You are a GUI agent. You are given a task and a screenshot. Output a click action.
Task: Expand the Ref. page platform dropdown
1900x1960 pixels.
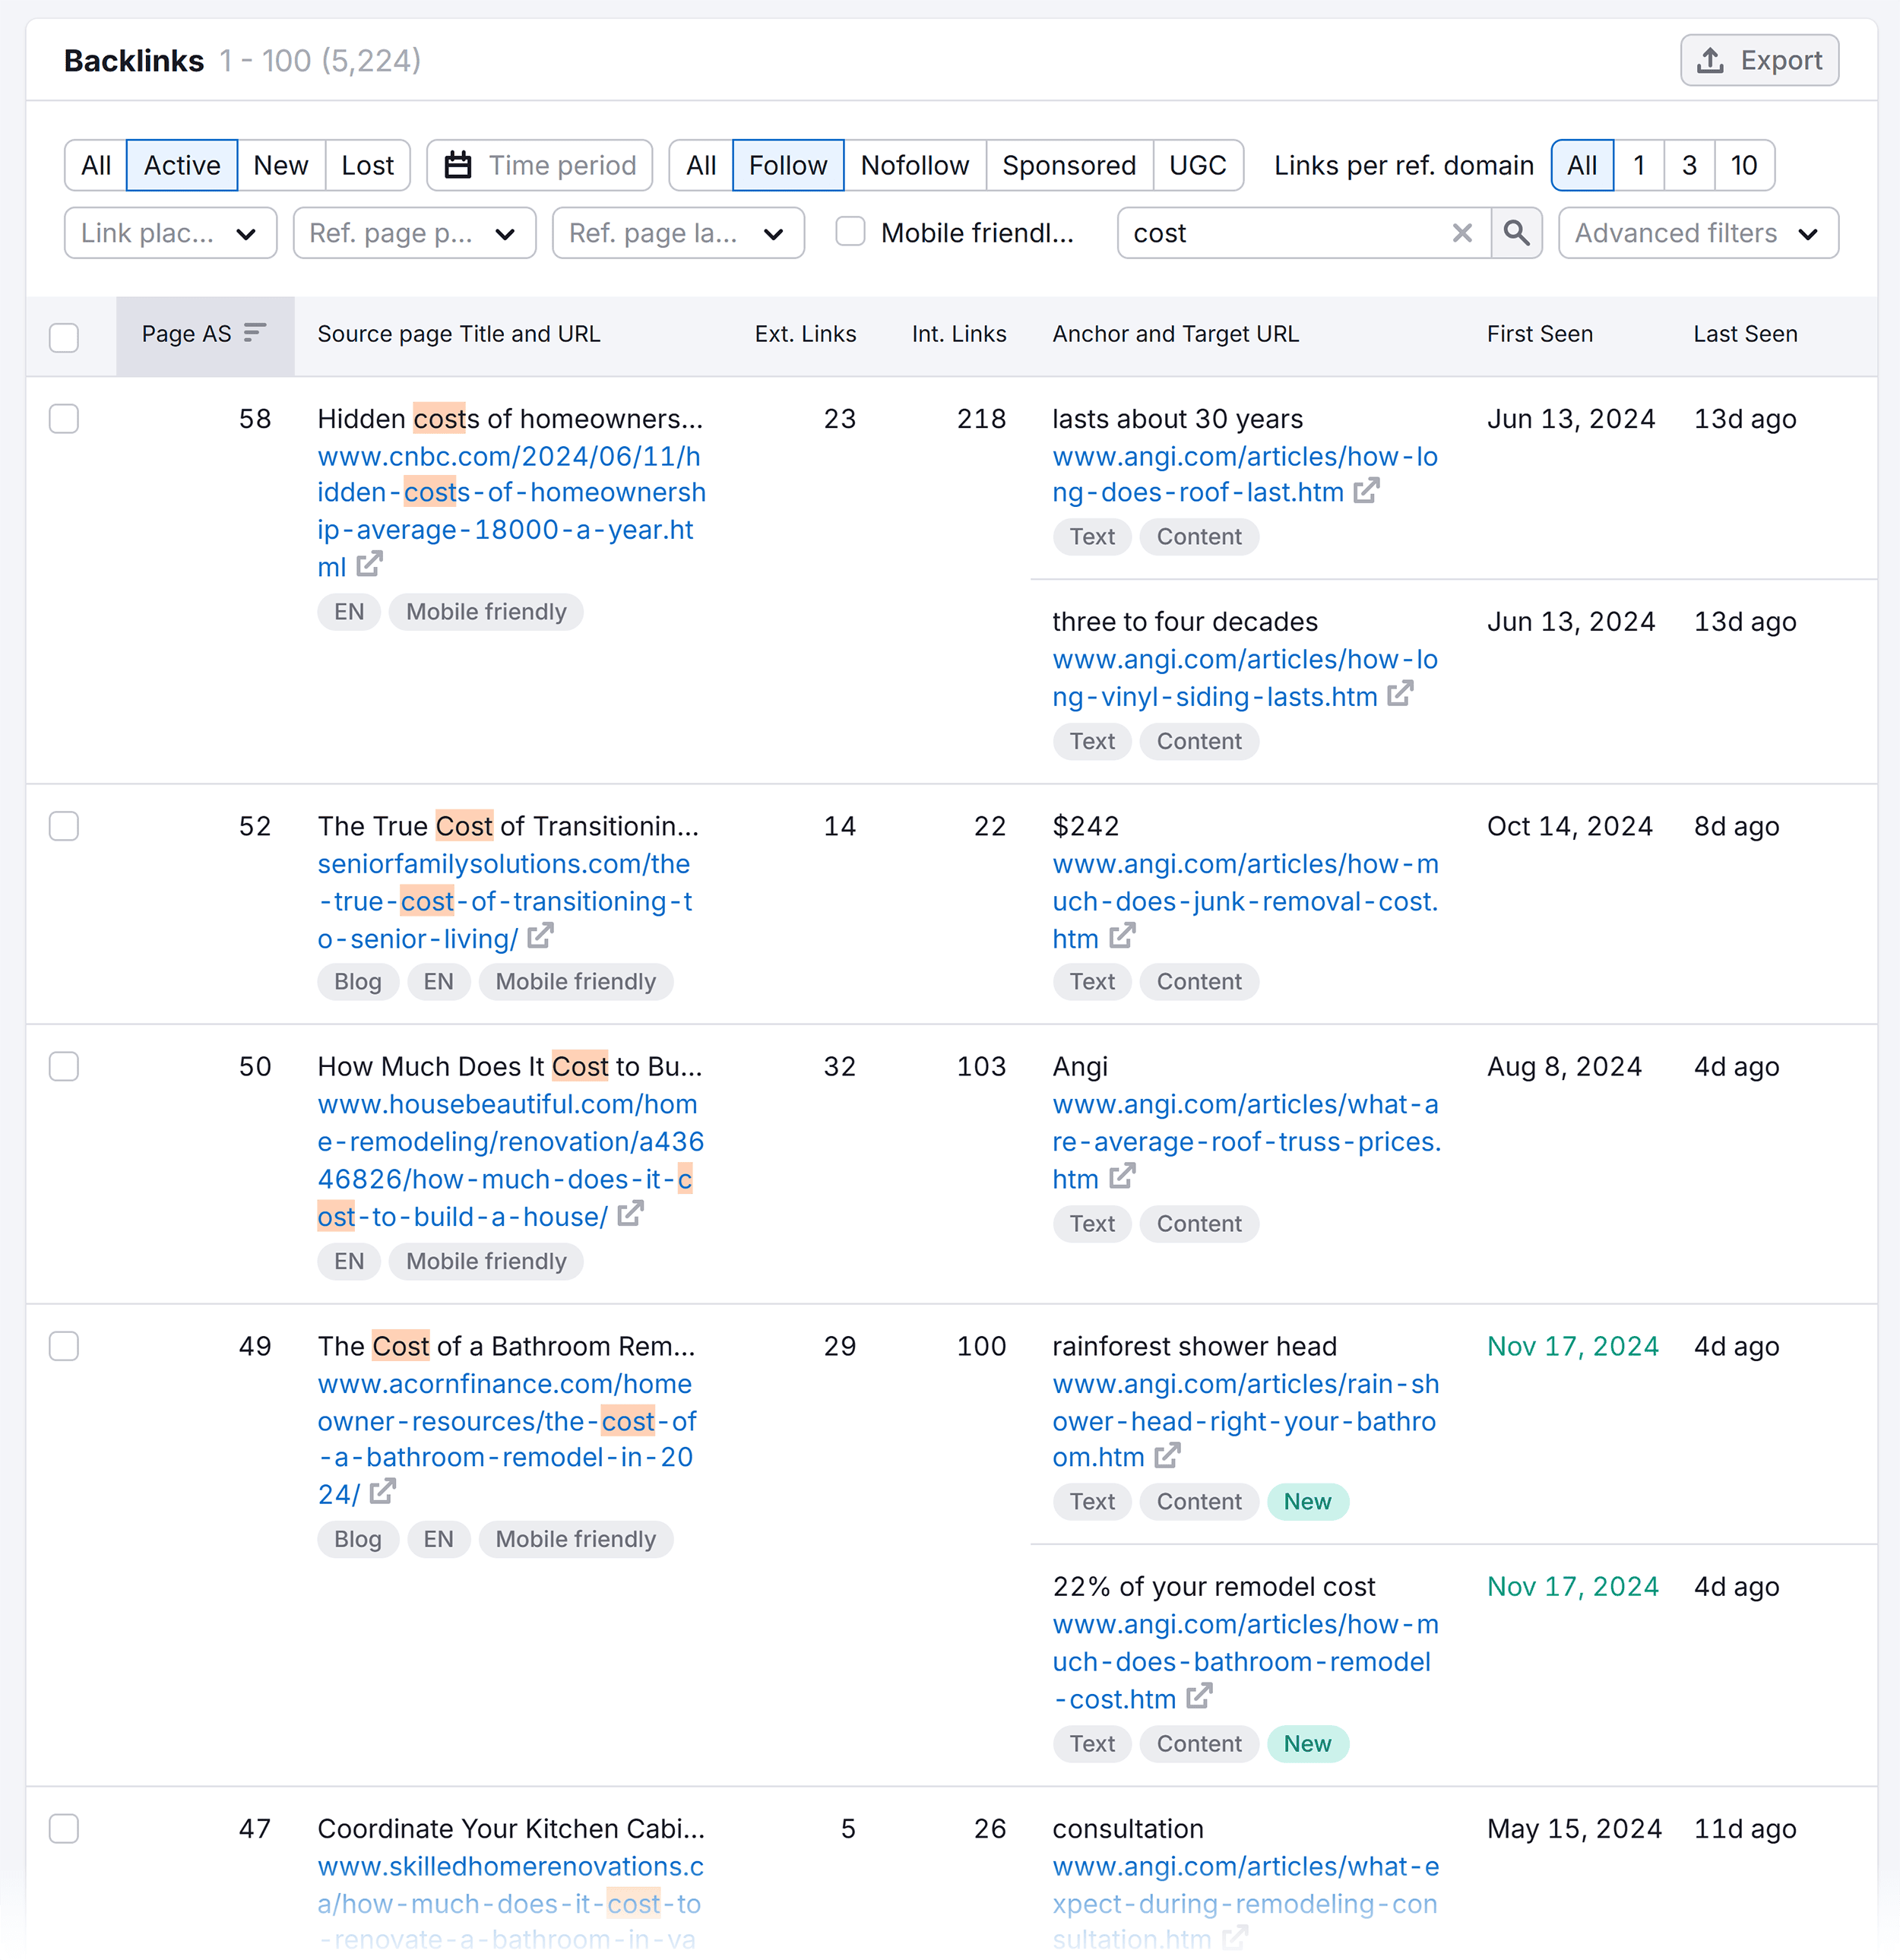414,233
